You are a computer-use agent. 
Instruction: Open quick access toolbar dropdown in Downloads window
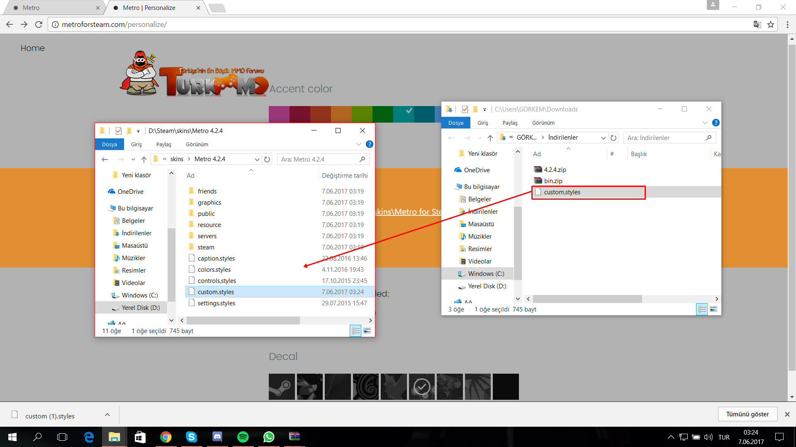pyautogui.click(x=484, y=109)
